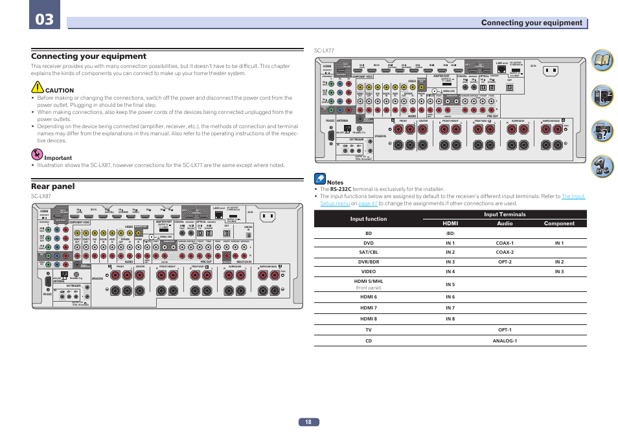618x437 pixels.
Task: Click the 'Important' heading text
Action: (x=58, y=157)
